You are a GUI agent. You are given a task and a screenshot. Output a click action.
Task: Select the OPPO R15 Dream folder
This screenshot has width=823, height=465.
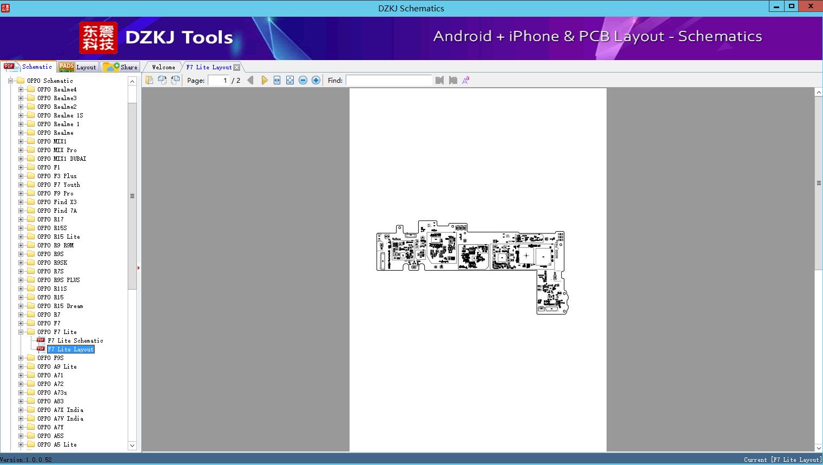60,306
